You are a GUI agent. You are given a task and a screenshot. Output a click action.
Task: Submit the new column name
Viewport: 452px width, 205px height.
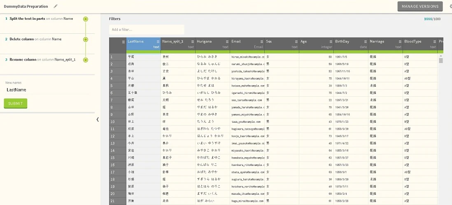(16, 103)
